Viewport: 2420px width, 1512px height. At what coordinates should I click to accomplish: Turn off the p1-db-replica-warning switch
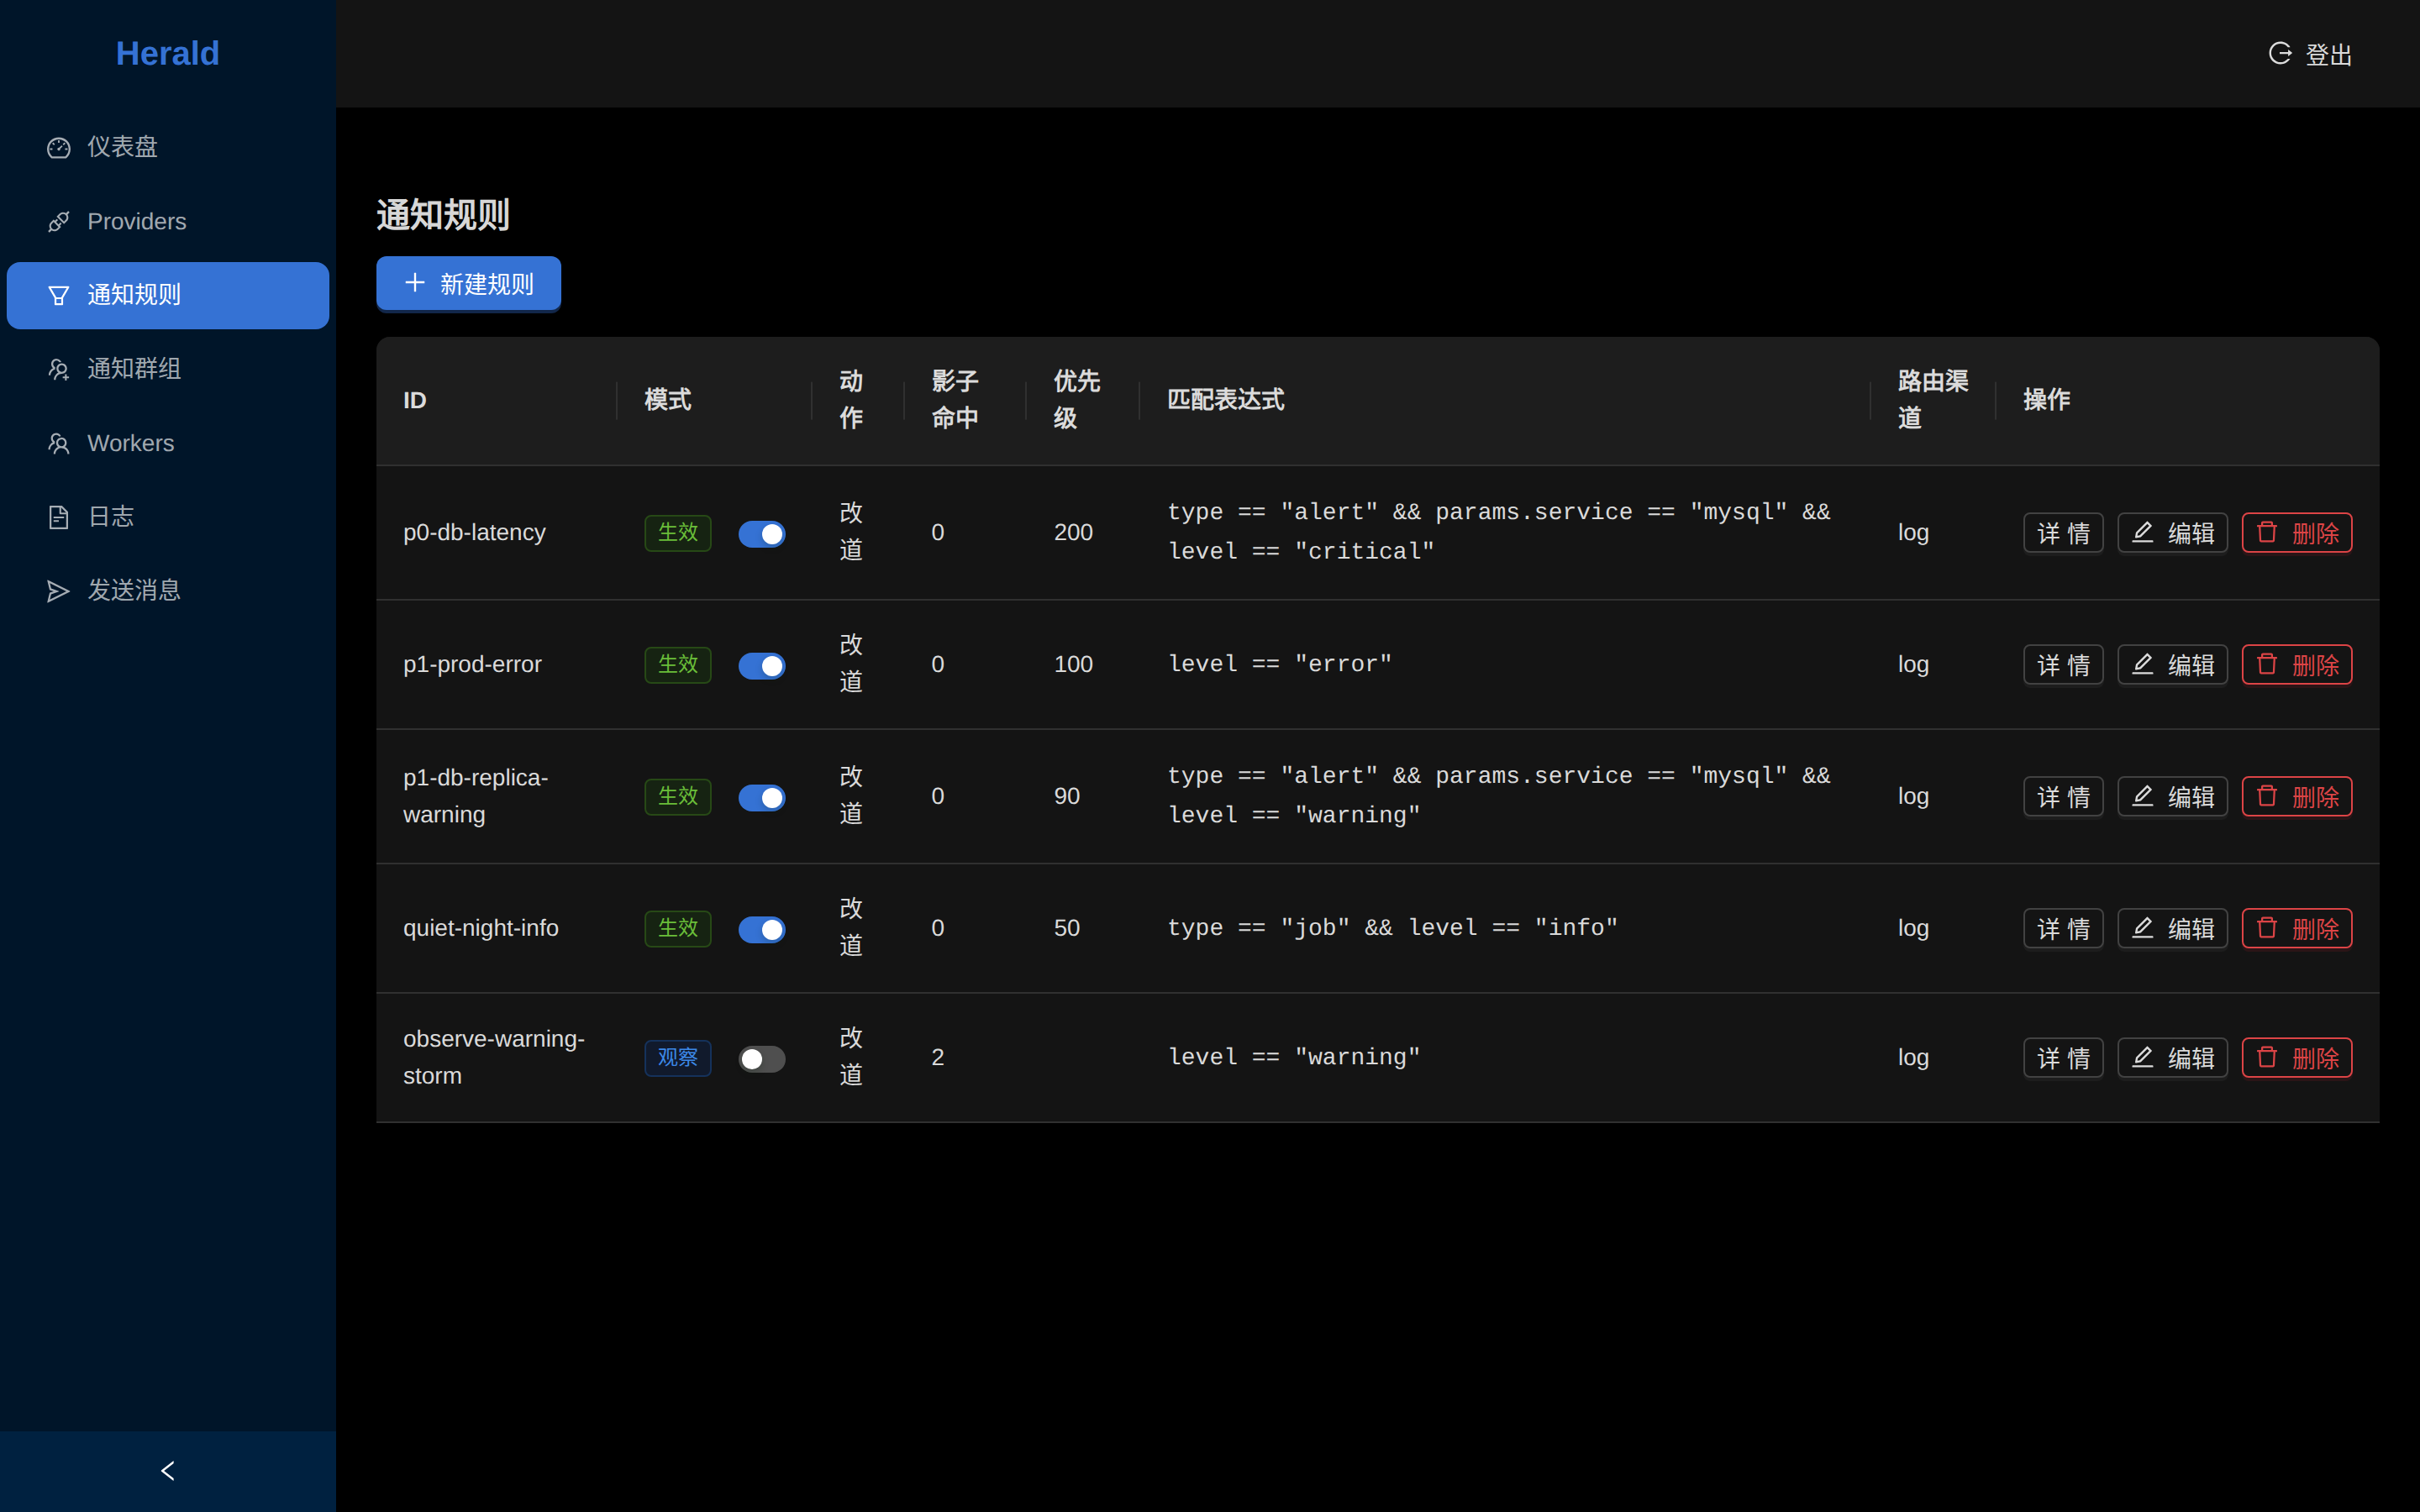coord(762,798)
